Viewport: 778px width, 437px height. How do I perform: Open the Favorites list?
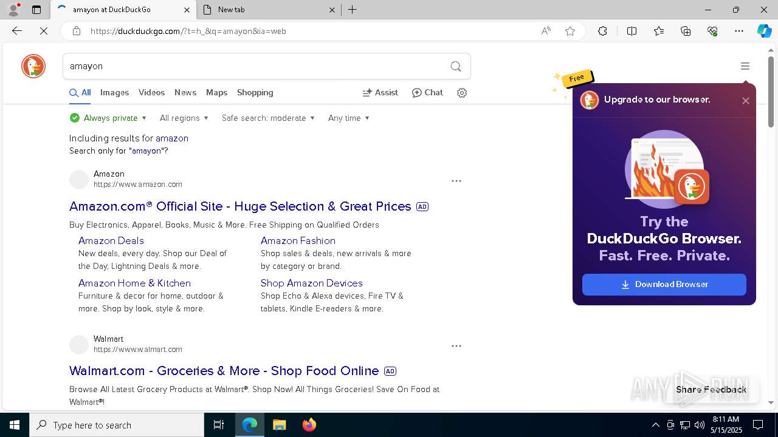tap(659, 31)
